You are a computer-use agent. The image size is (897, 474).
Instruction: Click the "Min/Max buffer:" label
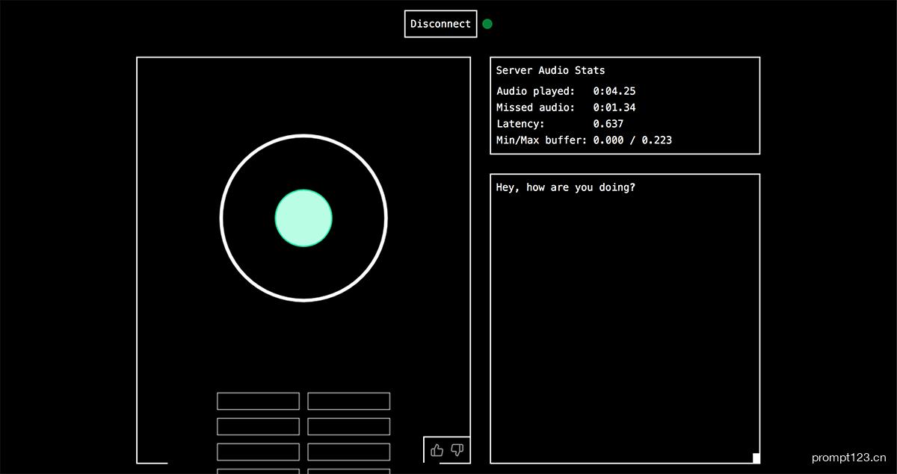(542, 140)
